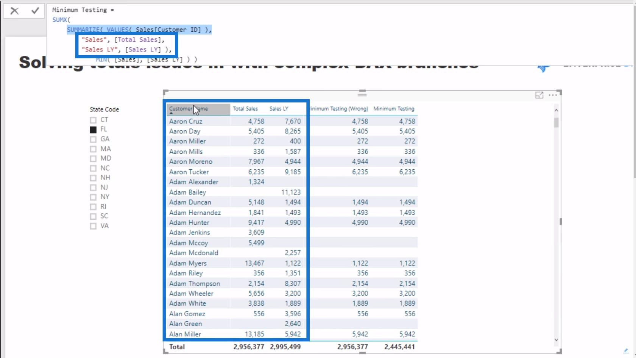The width and height of the screenshot is (636, 358).
Task: Select the Adam Alexander row name
Action: click(194, 182)
